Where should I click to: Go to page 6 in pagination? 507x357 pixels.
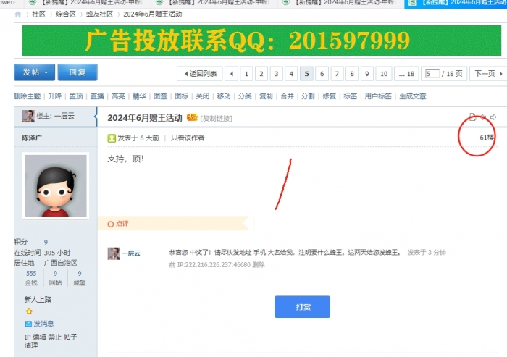322,73
